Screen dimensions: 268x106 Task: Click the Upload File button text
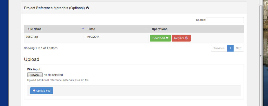click(x=43, y=91)
